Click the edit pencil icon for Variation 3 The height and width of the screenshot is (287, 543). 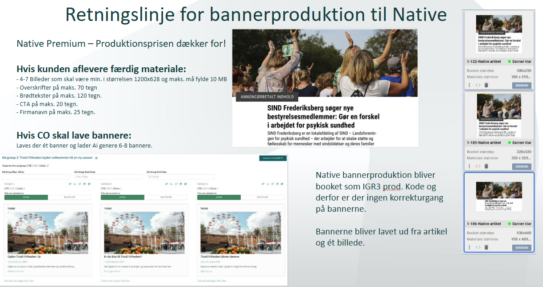tap(282, 184)
